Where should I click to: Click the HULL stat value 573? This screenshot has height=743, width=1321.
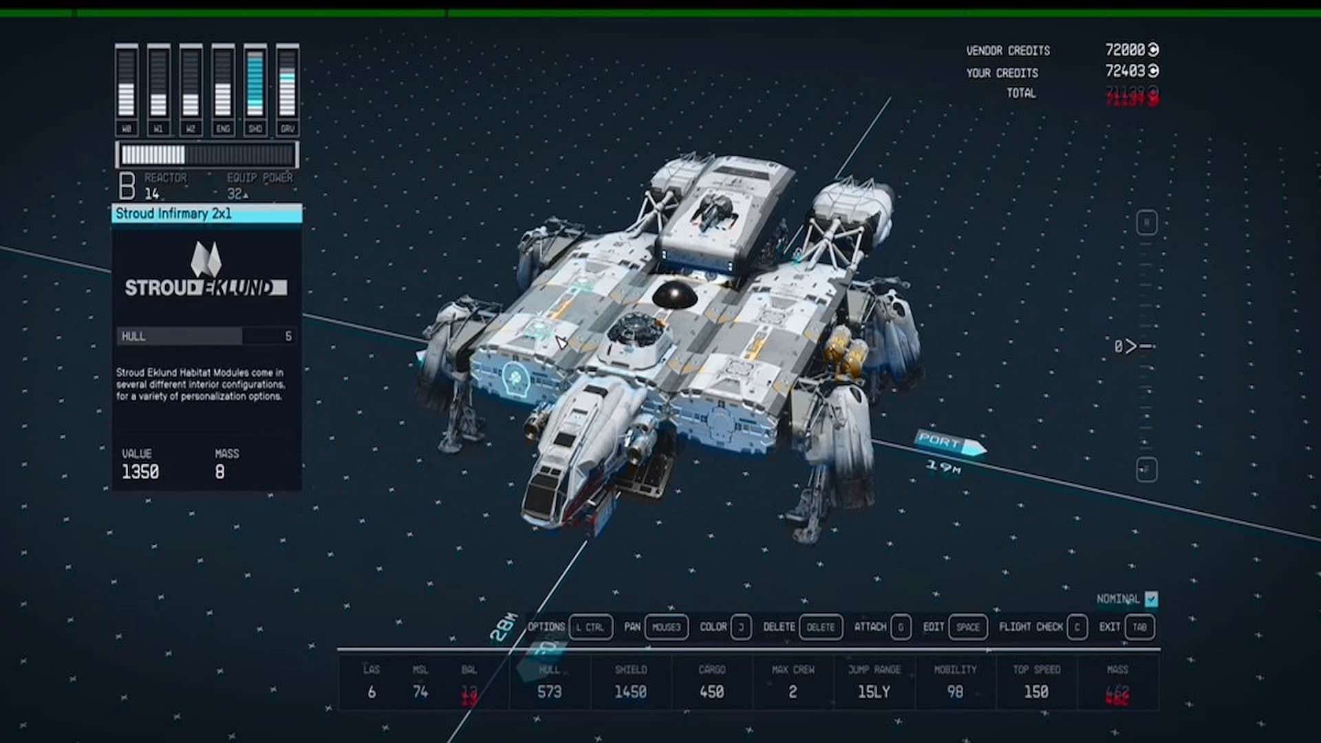pyautogui.click(x=547, y=691)
